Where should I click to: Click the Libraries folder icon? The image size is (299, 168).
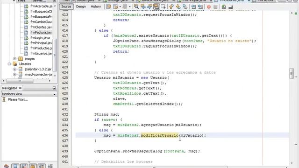pyautogui.click(x=15, y=64)
